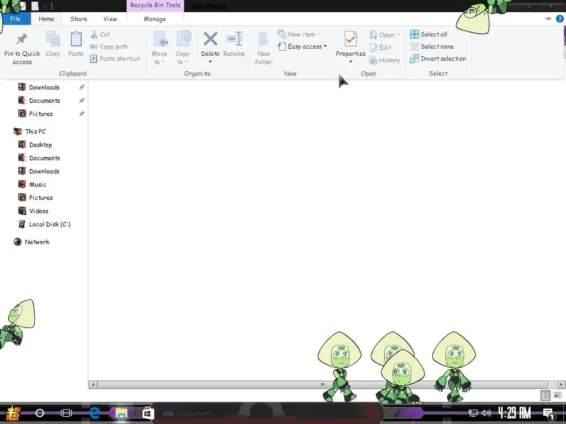Screen dimensions: 566x424
Task: Click the Copy ribbon icon
Action: [x=53, y=39]
